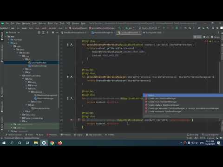Image resolution: width=223 pixels, height=167 pixels.
Task: Collapse the core package node
Action: (20, 56)
